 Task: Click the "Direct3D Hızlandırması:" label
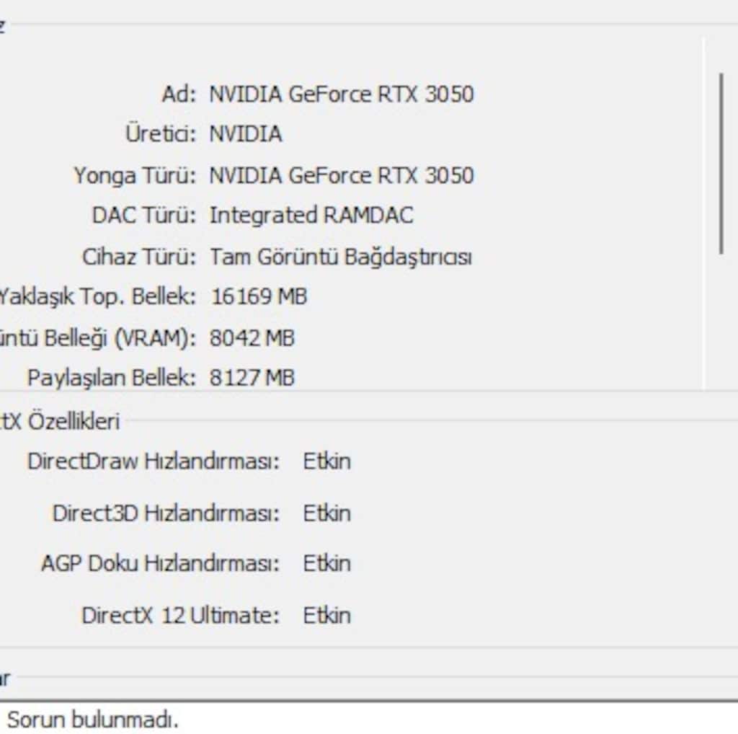pos(166,513)
